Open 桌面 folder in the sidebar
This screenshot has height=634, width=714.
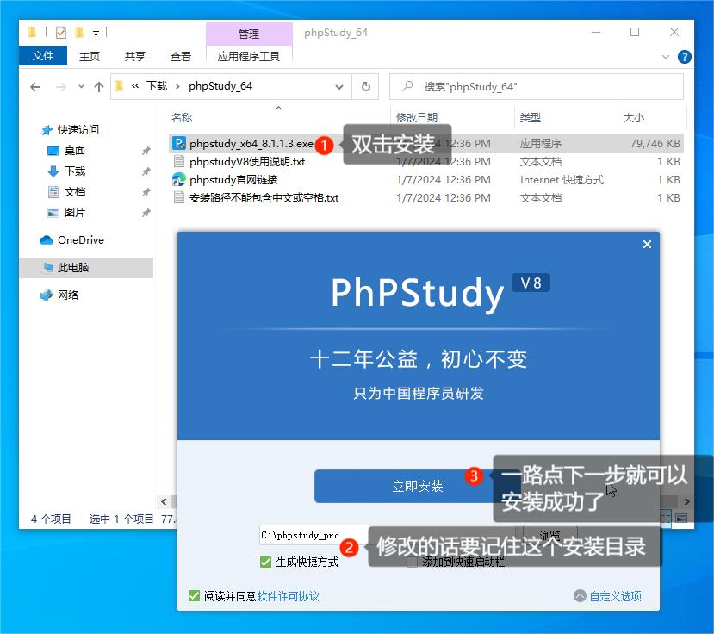[x=74, y=150]
